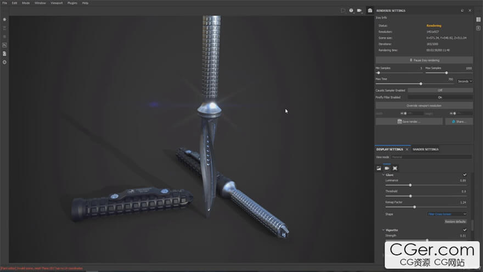Click the topmost circular icon in left sidebar

click(4, 19)
